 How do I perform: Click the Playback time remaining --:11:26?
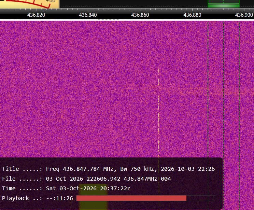click(x=59, y=198)
